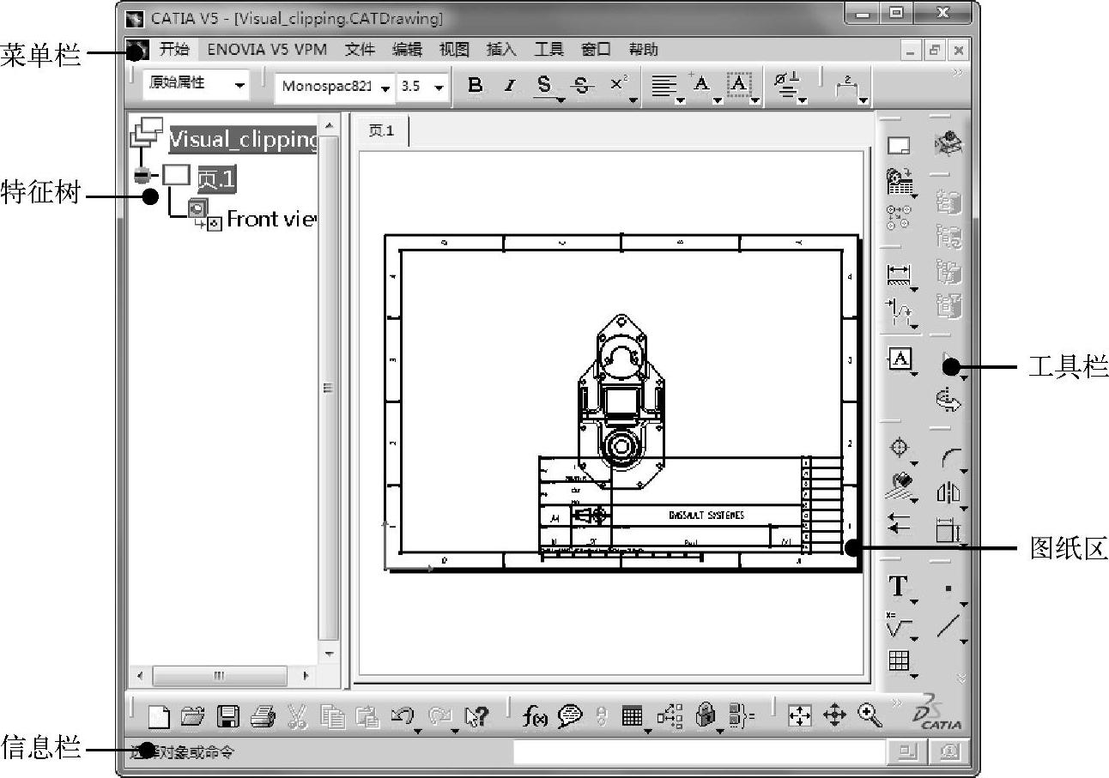Switch to the 页.1 sheet tab
Viewport: 1109px width, 778px height.
point(381,131)
